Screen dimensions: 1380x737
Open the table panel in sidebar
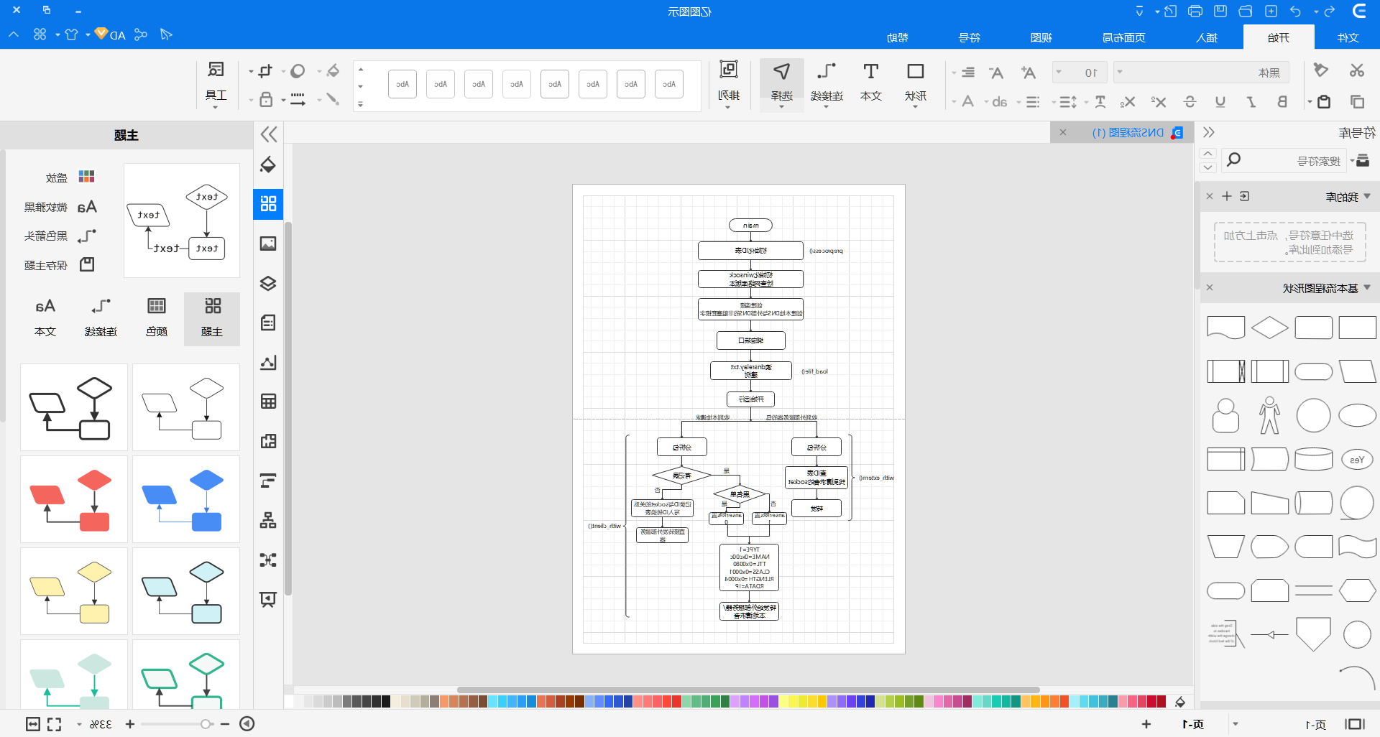point(268,402)
